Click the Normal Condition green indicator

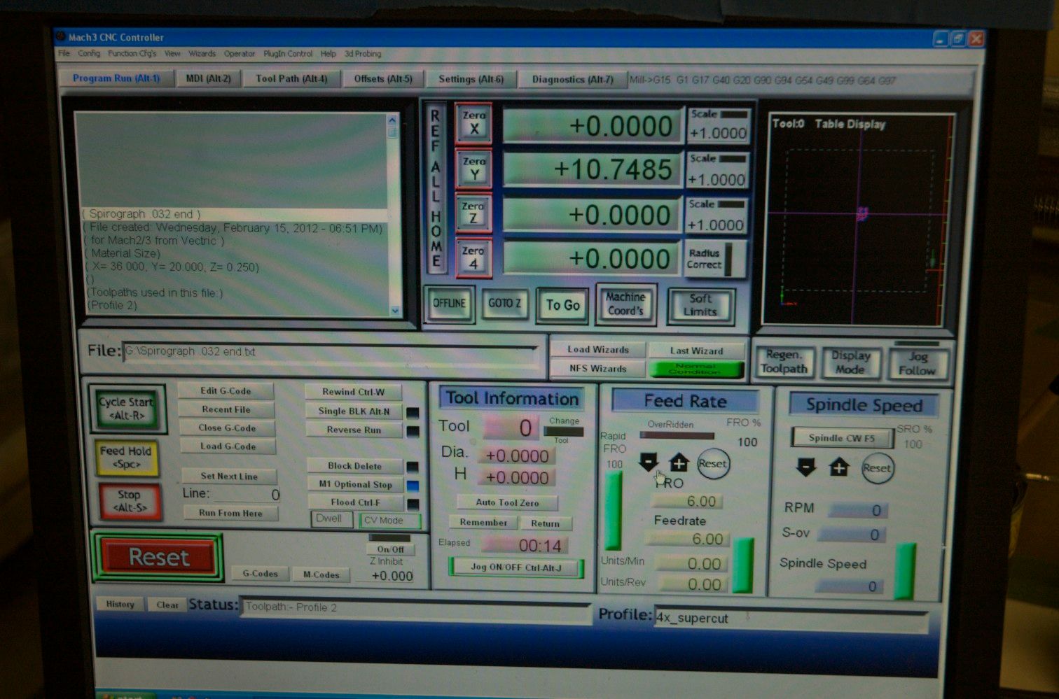pyautogui.click(x=696, y=369)
